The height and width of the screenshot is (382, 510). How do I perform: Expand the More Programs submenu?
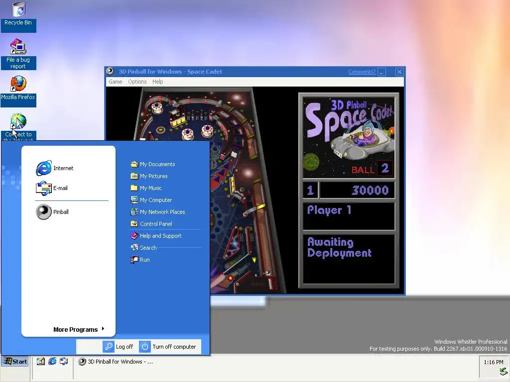click(79, 329)
